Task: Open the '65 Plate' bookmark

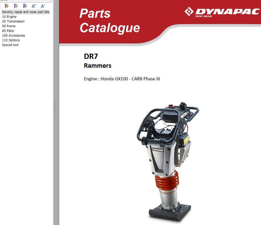Action: coord(8,31)
